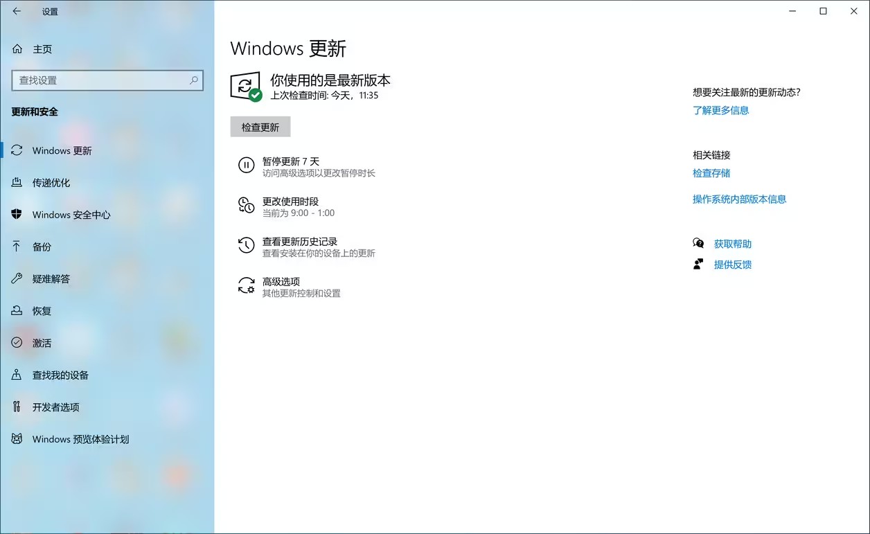The image size is (870, 534).
Task: Click the 提供反馈 person icon
Action: tap(698, 264)
